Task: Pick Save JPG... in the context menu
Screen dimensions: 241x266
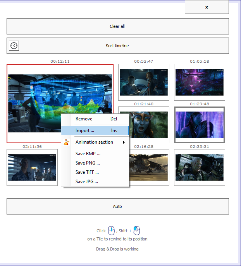Action: [x=95, y=182]
